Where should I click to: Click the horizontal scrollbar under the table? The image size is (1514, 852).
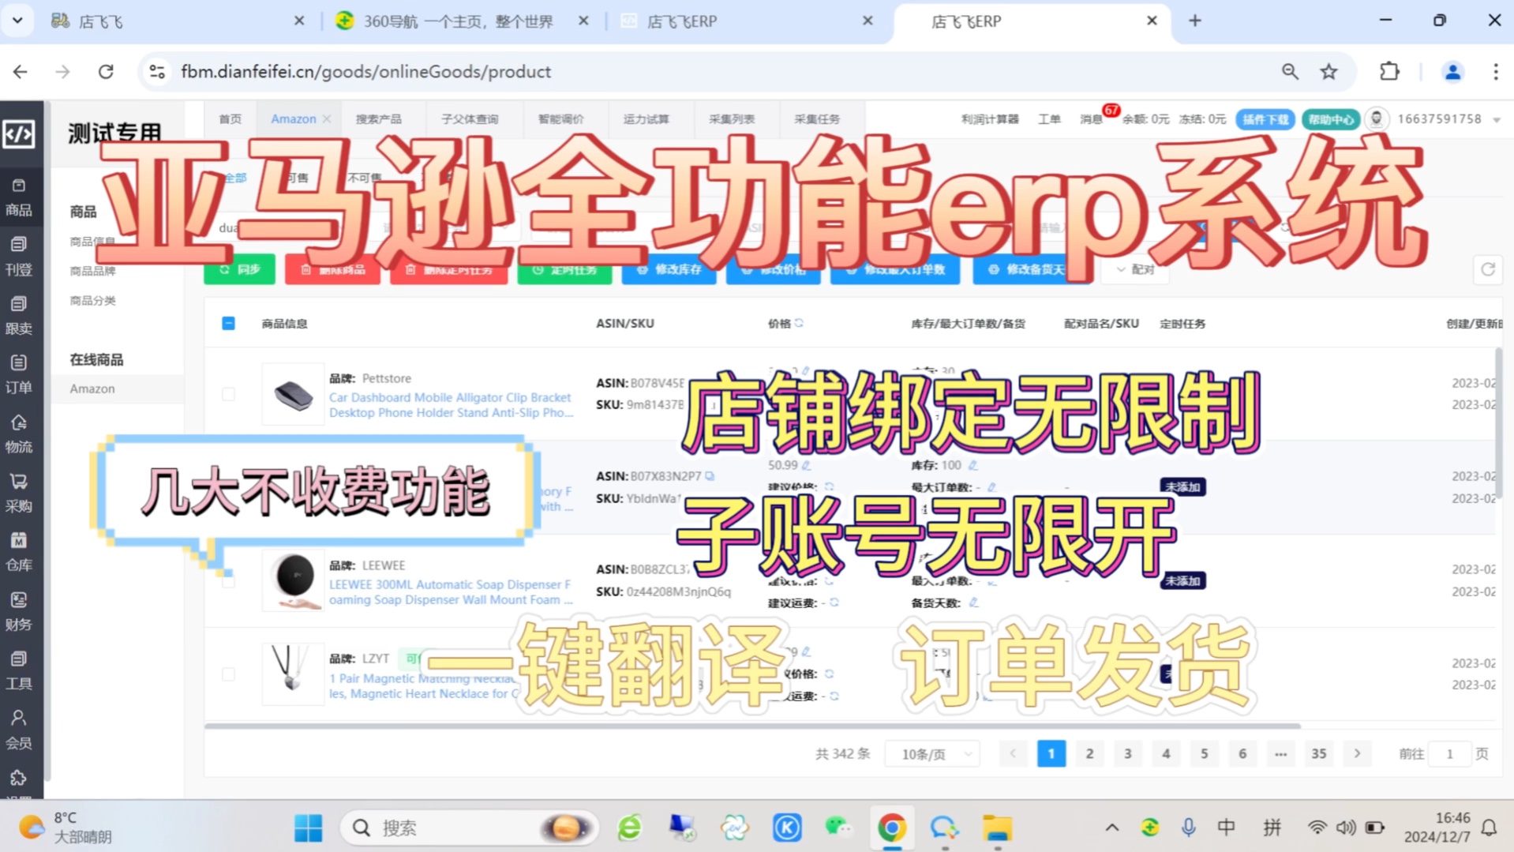(x=752, y=725)
